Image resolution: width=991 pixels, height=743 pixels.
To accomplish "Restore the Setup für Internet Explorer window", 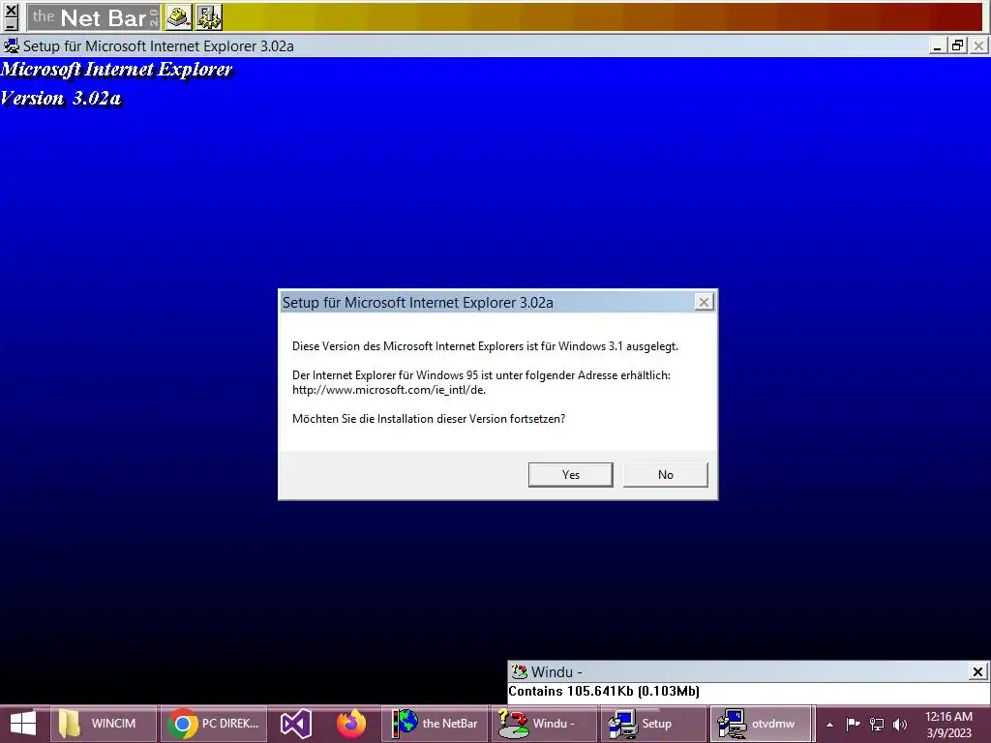I will 958,46.
